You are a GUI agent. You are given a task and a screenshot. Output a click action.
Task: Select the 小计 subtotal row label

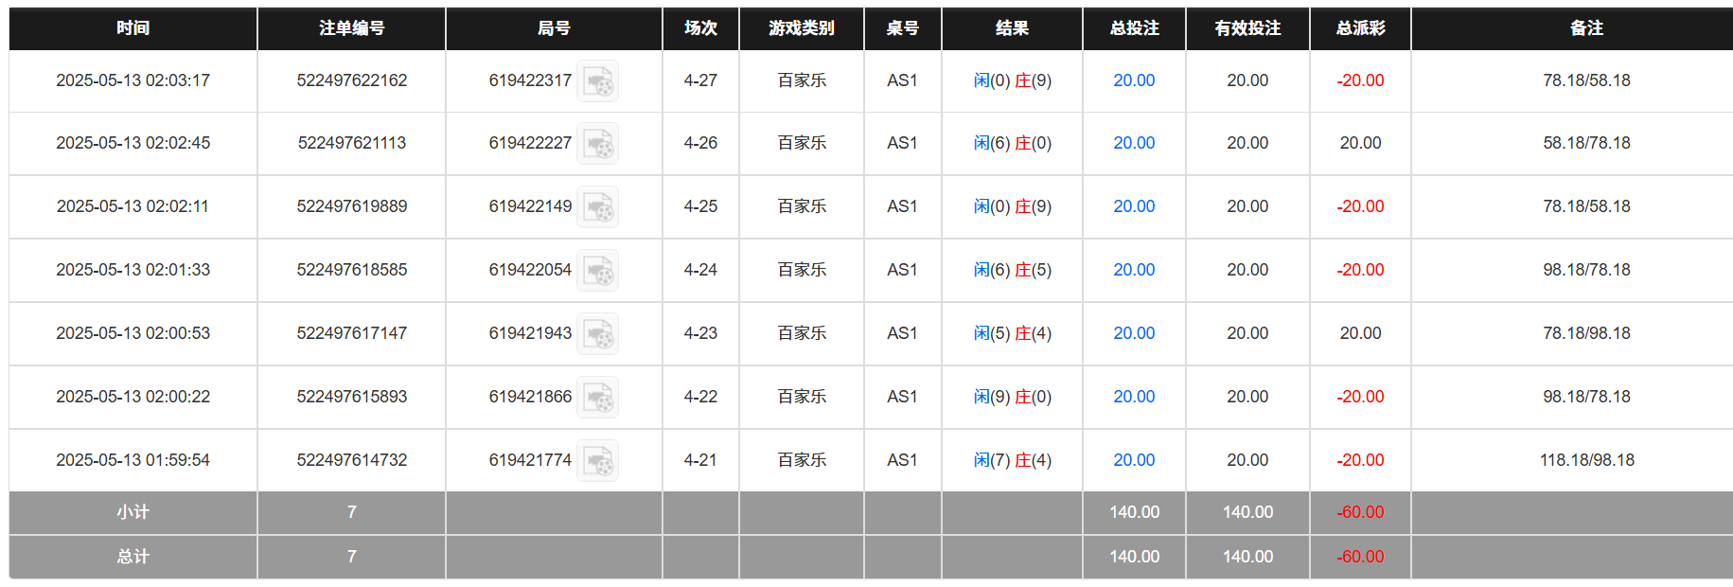pyautogui.click(x=133, y=512)
